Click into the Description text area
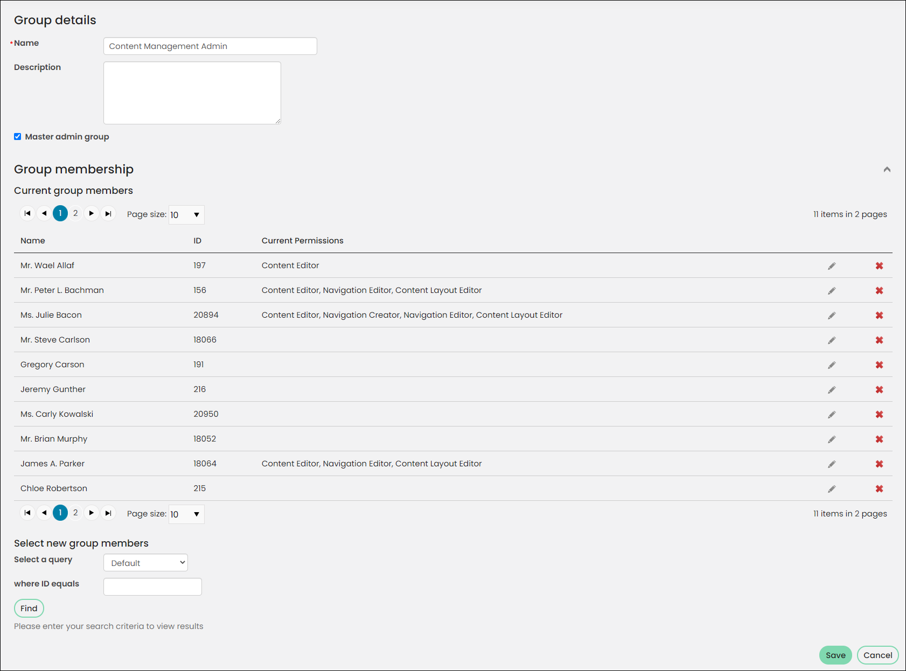 click(x=192, y=93)
